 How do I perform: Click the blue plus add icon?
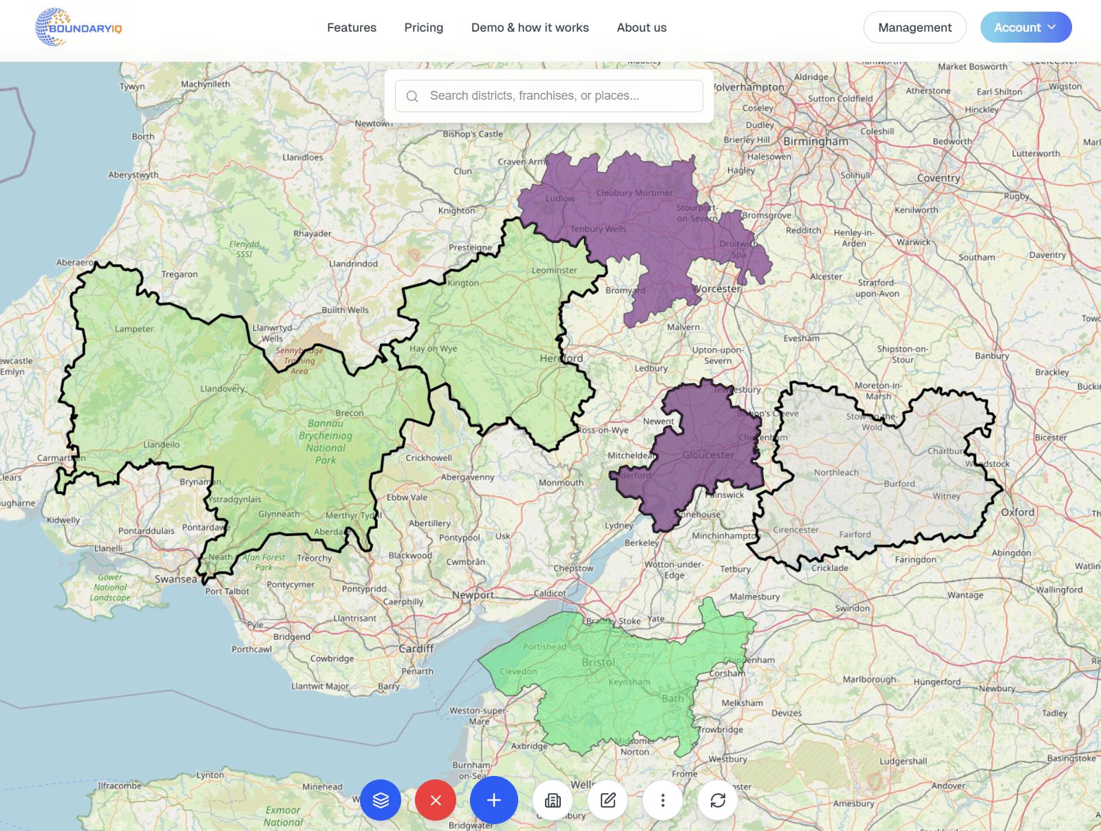(x=494, y=800)
